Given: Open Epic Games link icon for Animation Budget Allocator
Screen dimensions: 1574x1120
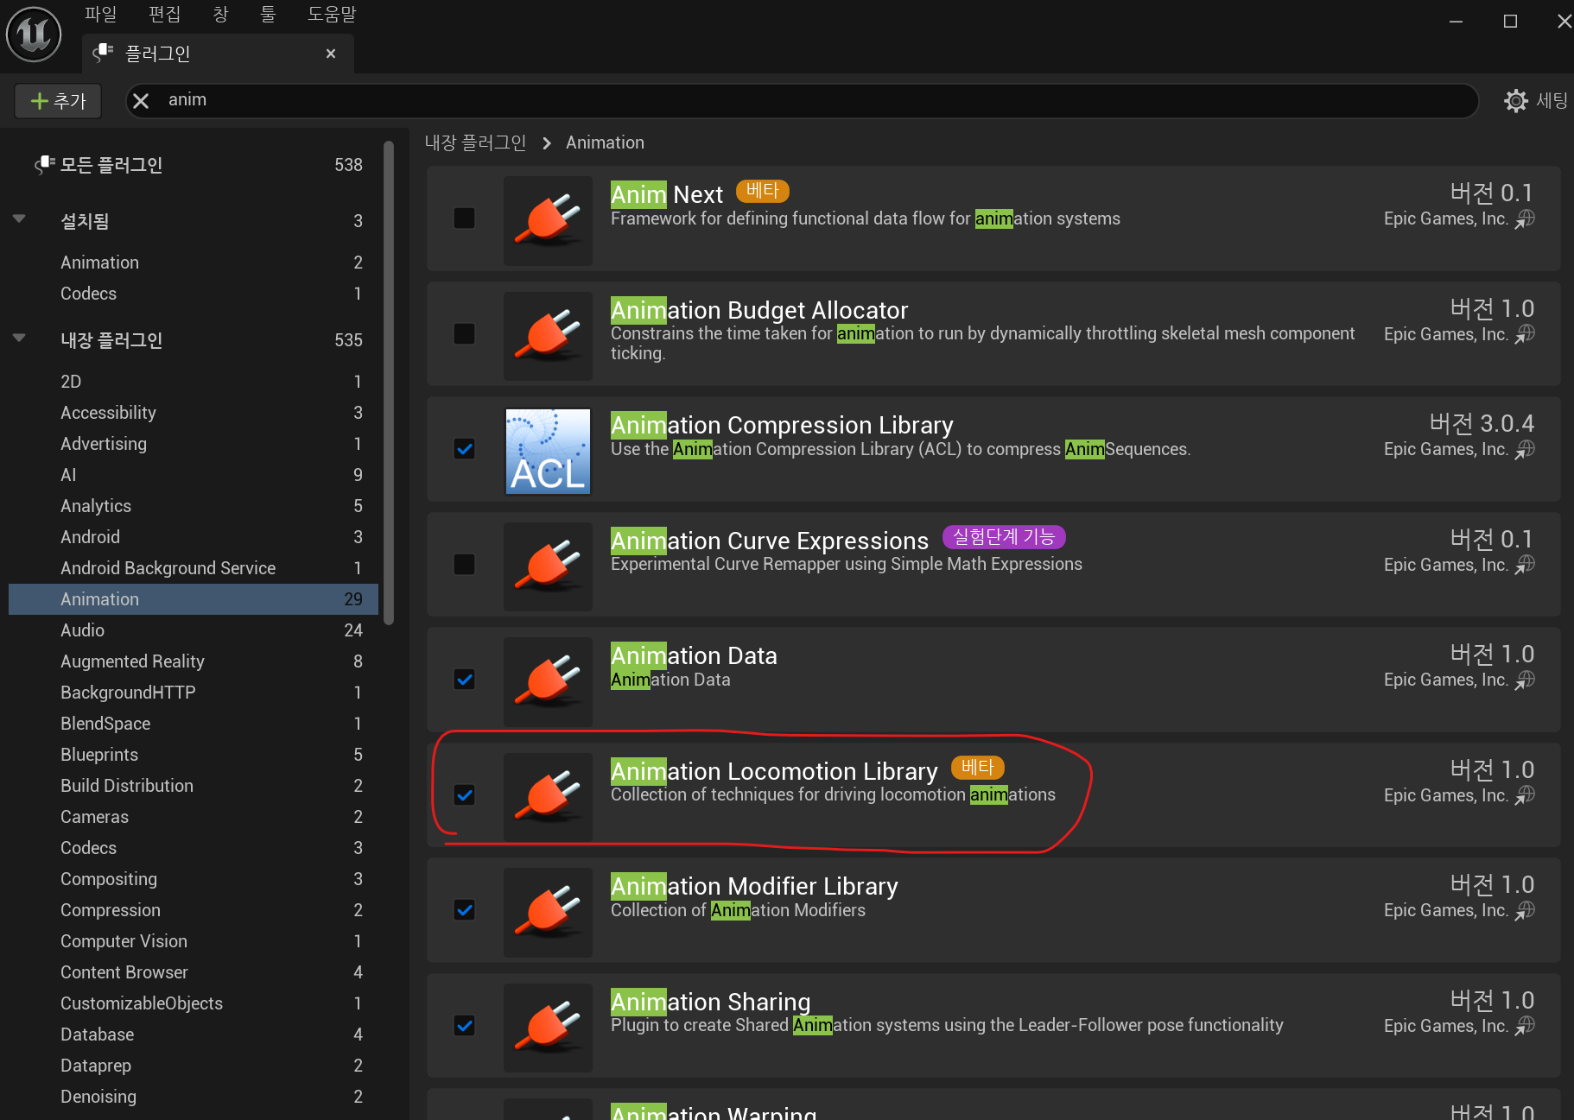Looking at the screenshot, I should tap(1526, 334).
